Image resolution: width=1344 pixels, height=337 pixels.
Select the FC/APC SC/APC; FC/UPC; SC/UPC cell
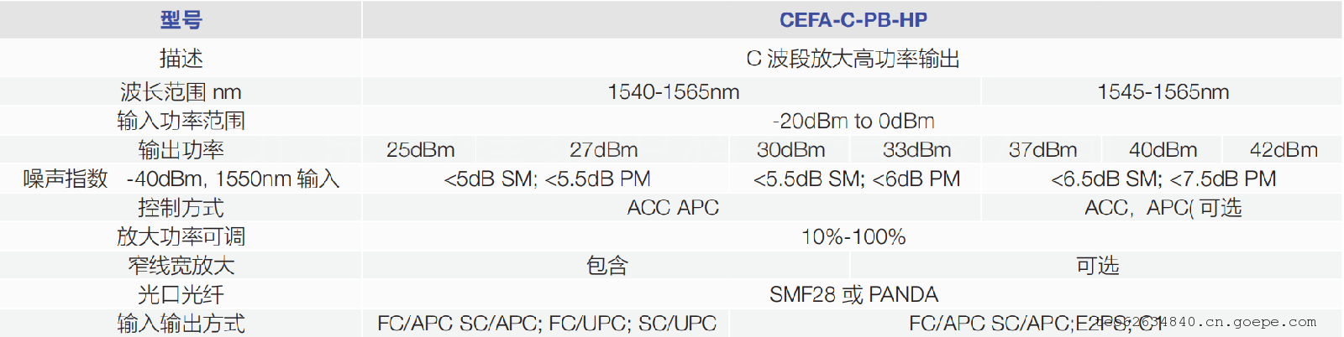coord(547,324)
